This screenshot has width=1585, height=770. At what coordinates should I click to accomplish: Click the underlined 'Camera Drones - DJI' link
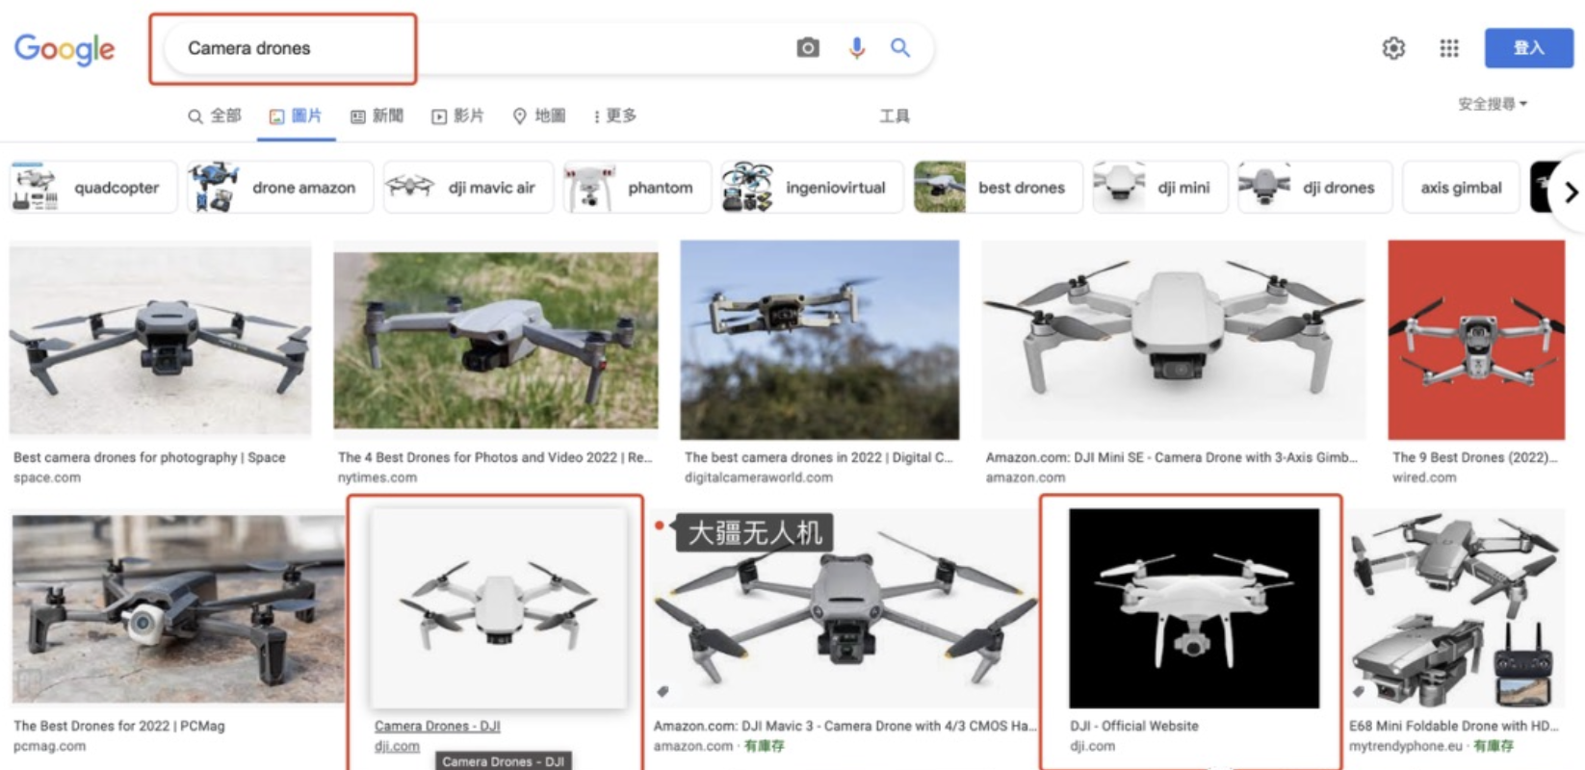(437, 726)
